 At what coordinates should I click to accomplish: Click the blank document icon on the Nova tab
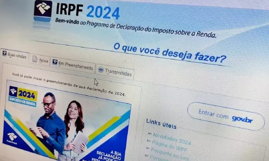click(35, 59)
